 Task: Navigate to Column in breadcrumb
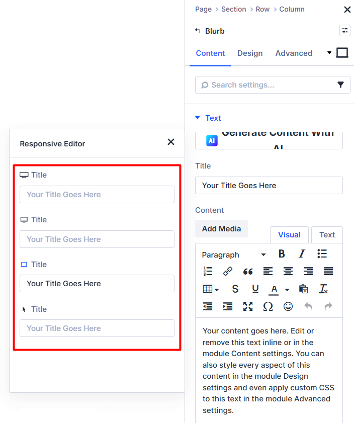point(292,9)
